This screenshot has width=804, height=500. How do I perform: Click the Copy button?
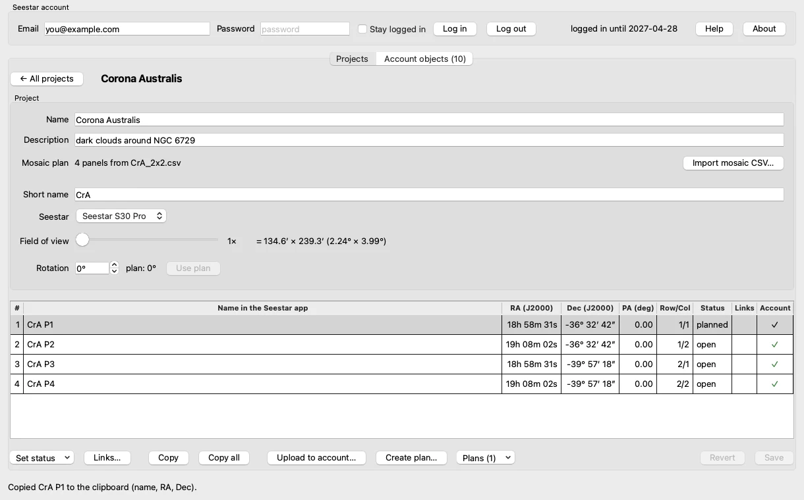169,458
